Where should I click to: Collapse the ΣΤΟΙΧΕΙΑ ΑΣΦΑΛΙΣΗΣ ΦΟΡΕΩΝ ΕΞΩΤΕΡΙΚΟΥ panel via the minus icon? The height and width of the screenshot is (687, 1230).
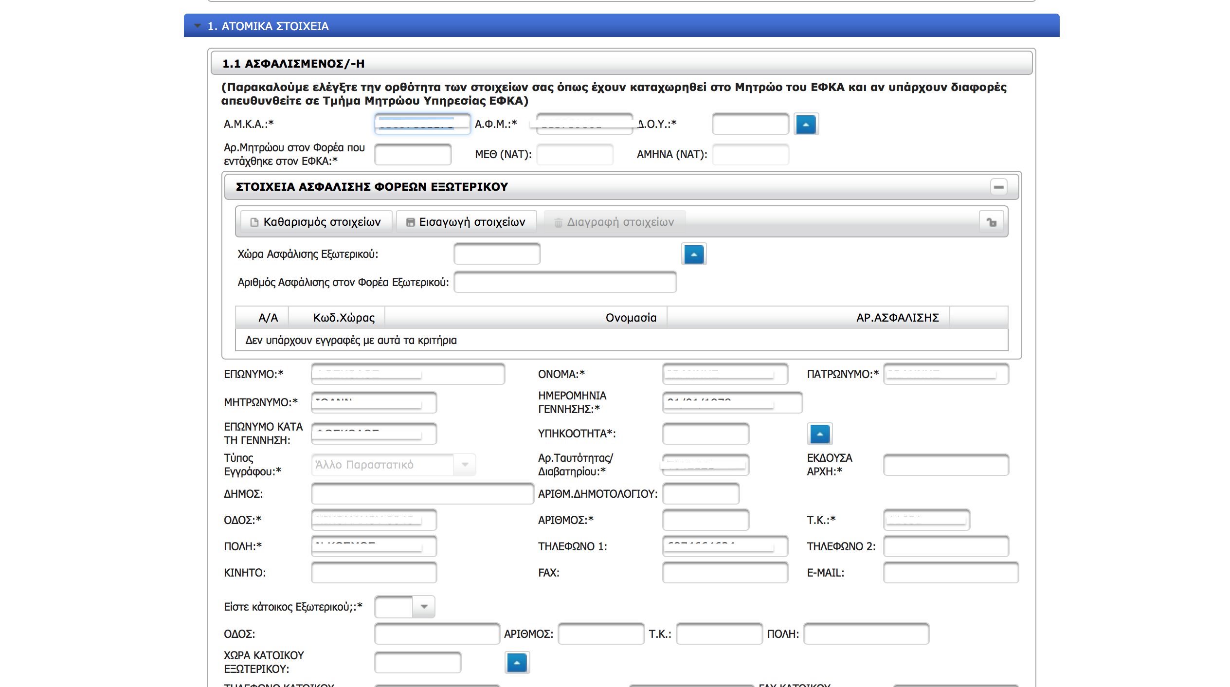pyautogui.click(x=998, y=187)
